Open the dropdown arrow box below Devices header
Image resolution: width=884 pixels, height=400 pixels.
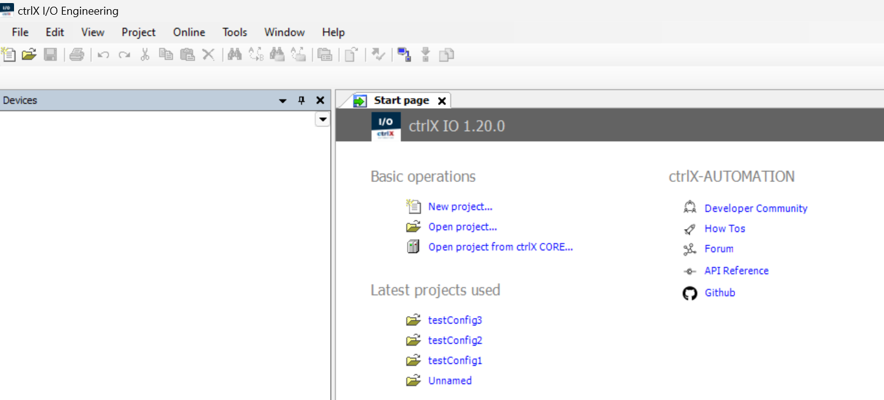point(322,120)
